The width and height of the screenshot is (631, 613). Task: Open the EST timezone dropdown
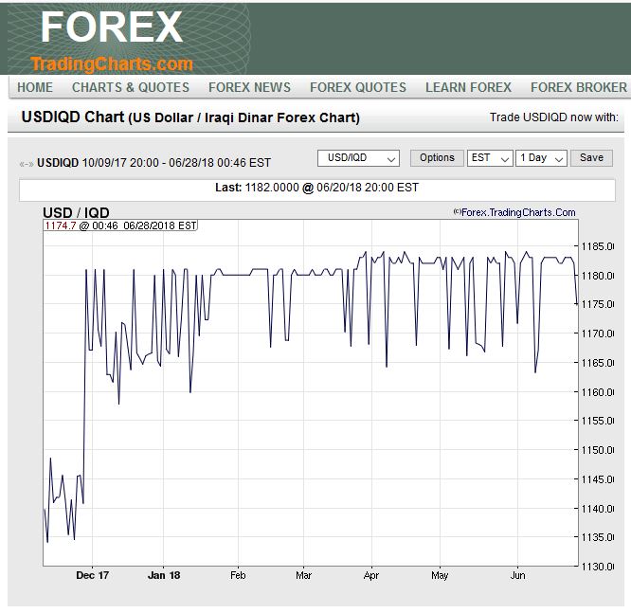point(490,158)
